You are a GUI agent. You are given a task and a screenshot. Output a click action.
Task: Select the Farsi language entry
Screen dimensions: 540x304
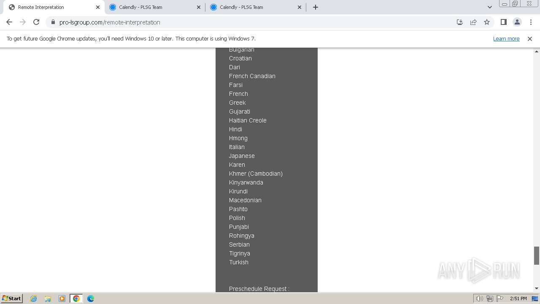coord(236,85)
